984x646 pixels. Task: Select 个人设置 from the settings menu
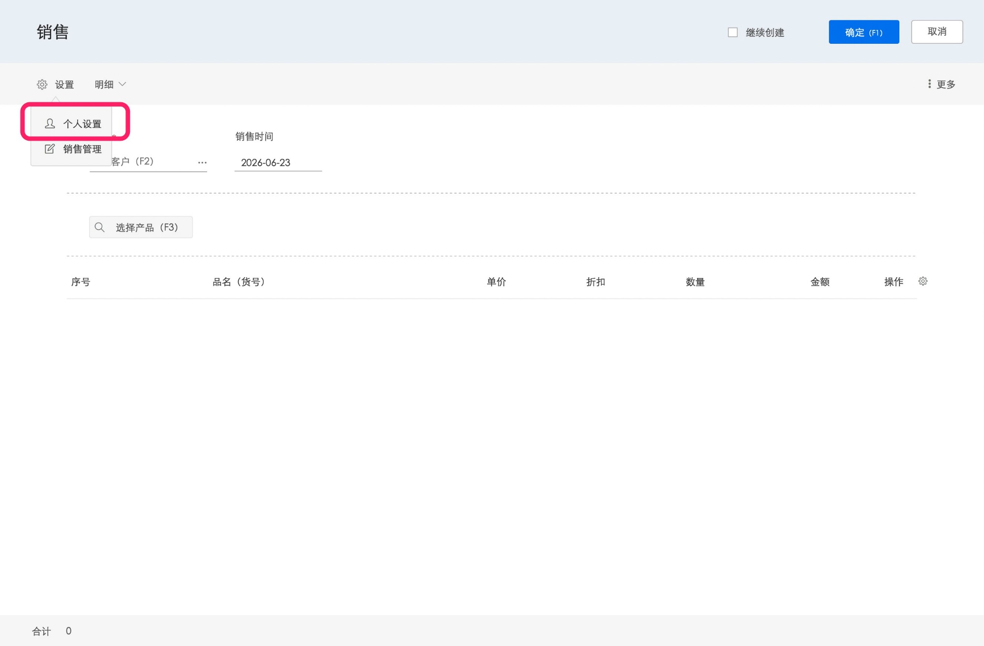click(x=72, y=123)
